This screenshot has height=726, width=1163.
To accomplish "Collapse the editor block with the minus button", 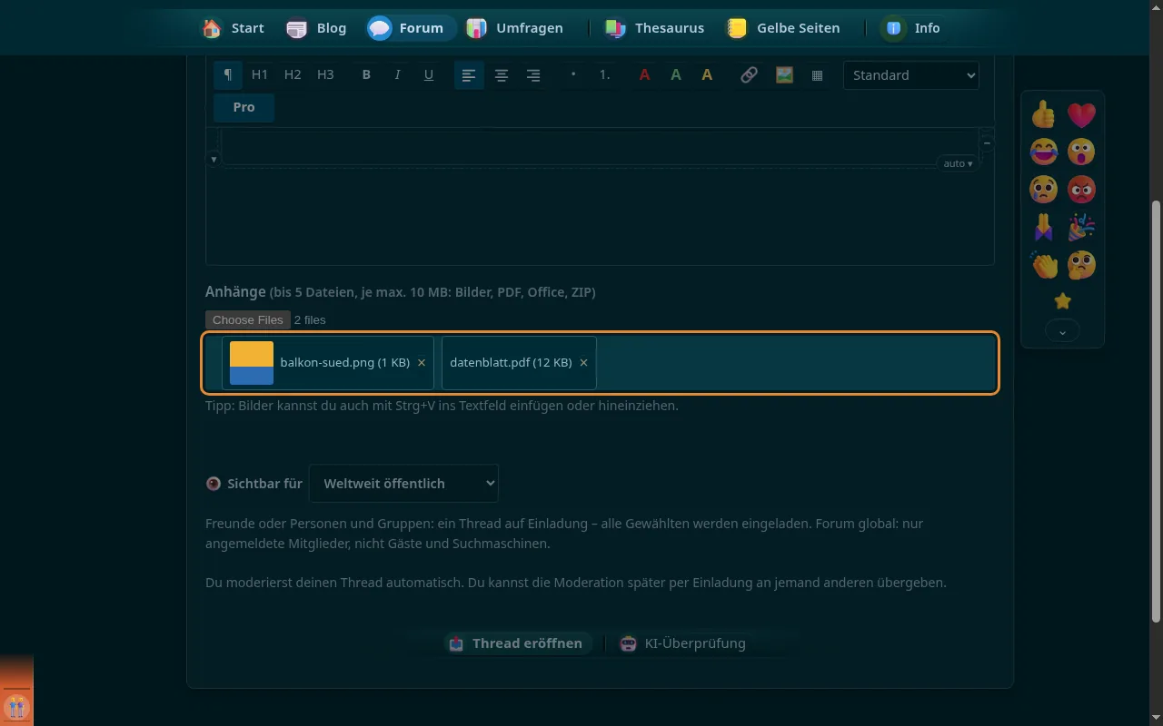I will point(986,143).
